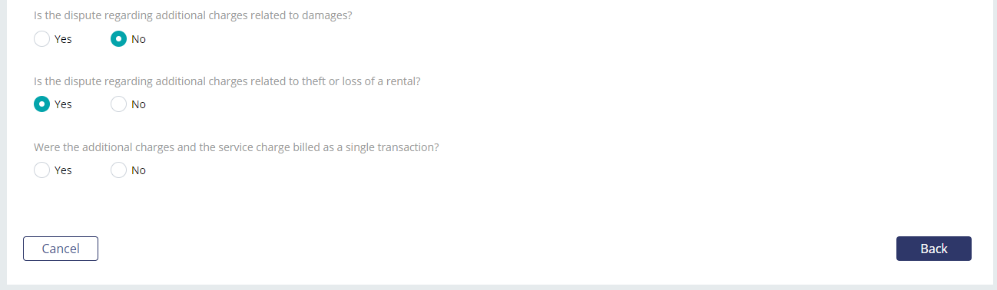997x290 pixels.
Task: Select Yes radio for damages charges question
Action: pyautogui.click(x=41, y=38)
